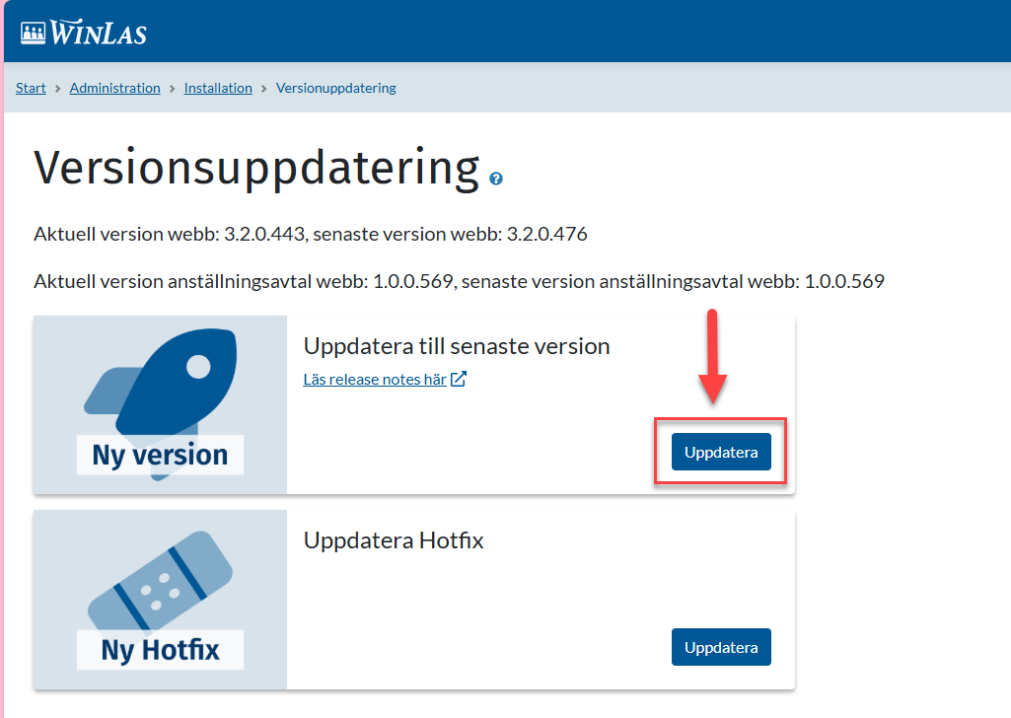Open 'Läs release notes här' link

coord(375,379)
